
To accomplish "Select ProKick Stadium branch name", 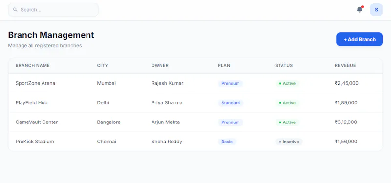I will coord(35,142).
